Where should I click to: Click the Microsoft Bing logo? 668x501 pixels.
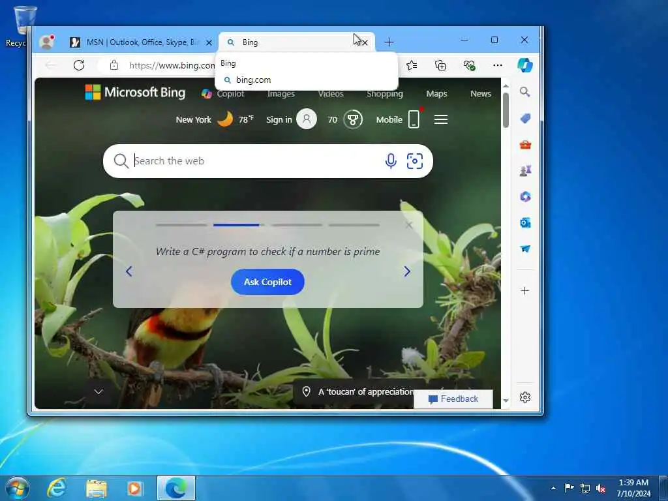pyautogui.click(x=135, y=92)
